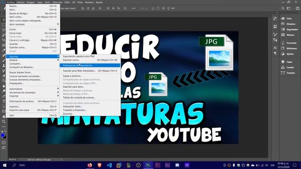Open the History panel icon
301x169 pixels.
click(x=275, y=18)
